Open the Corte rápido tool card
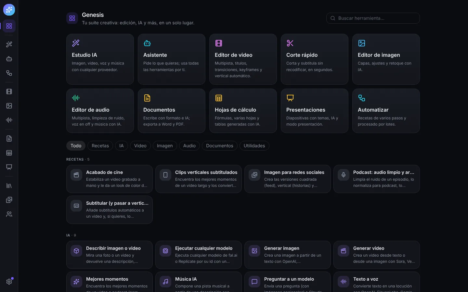 pyautogui.click(x=315, y=59)
